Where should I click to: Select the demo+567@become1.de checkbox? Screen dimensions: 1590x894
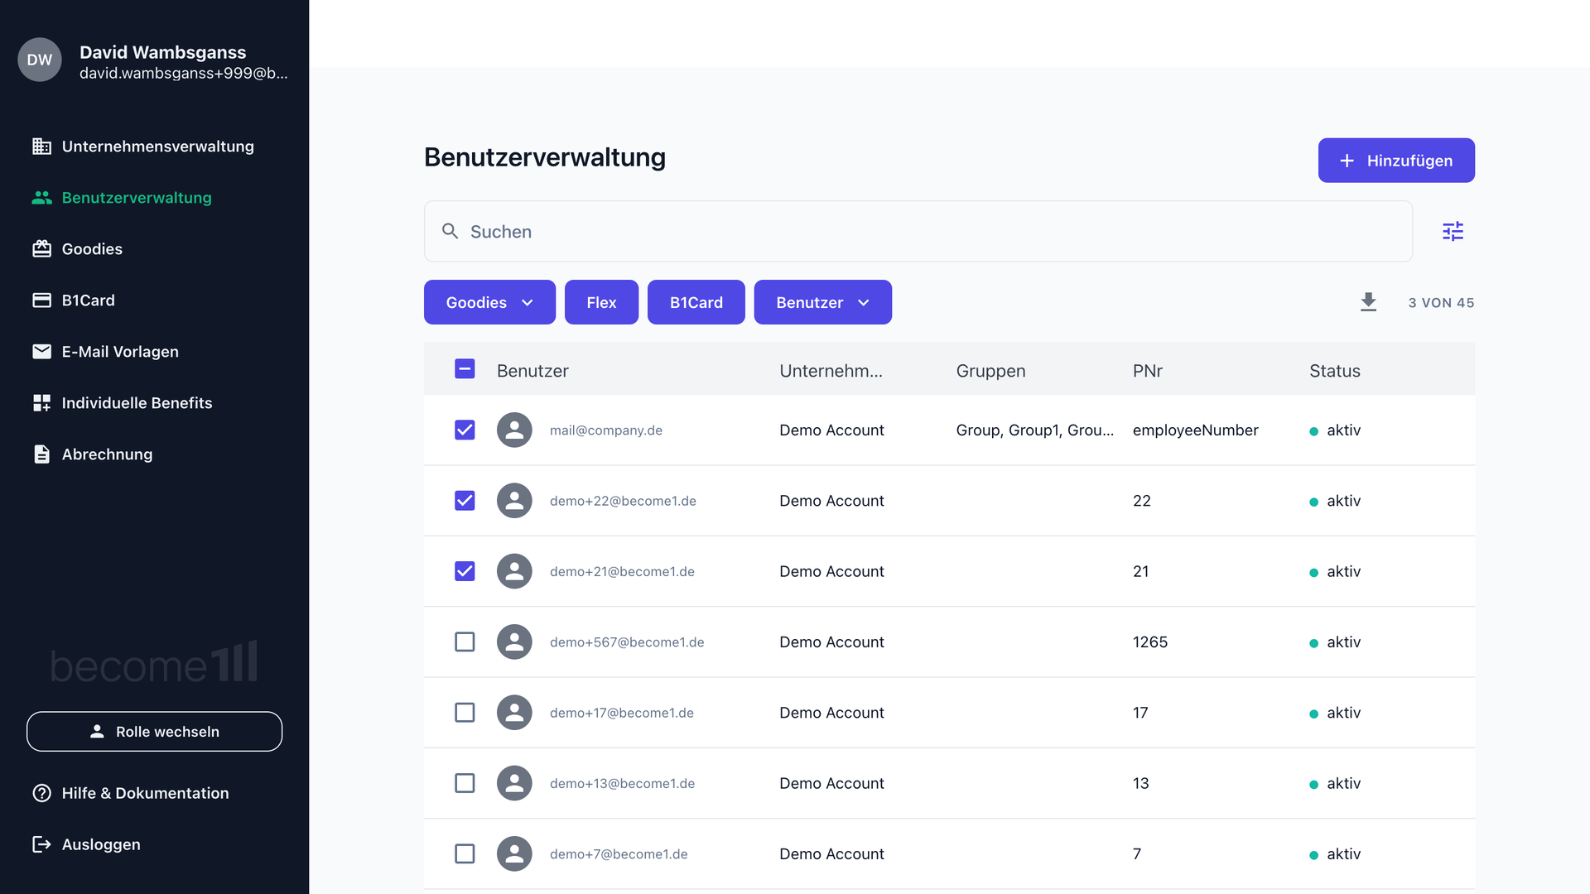click(465, 642)
